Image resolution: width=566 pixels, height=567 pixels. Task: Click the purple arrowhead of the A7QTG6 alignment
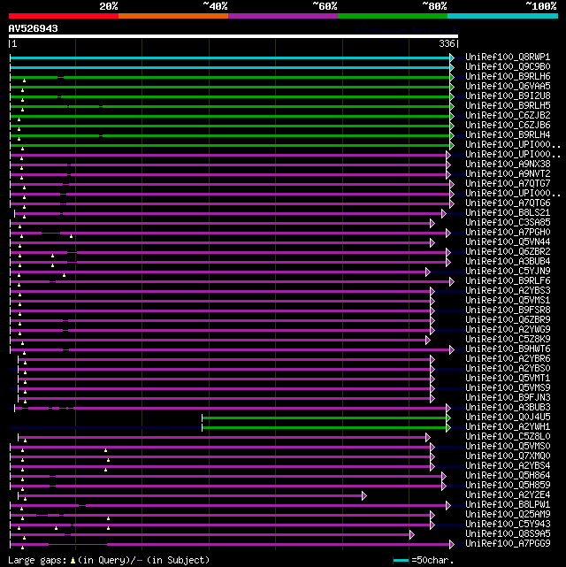(452, 204)
